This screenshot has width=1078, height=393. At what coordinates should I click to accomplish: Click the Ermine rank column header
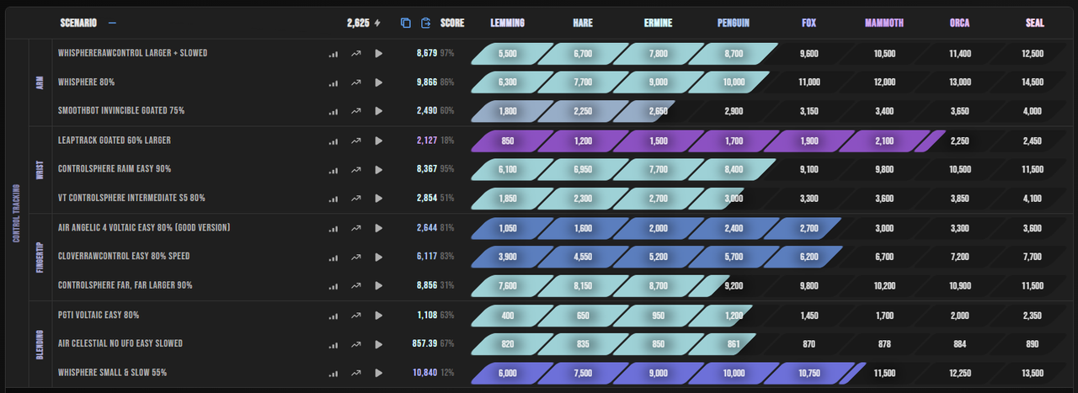(658, 23)
